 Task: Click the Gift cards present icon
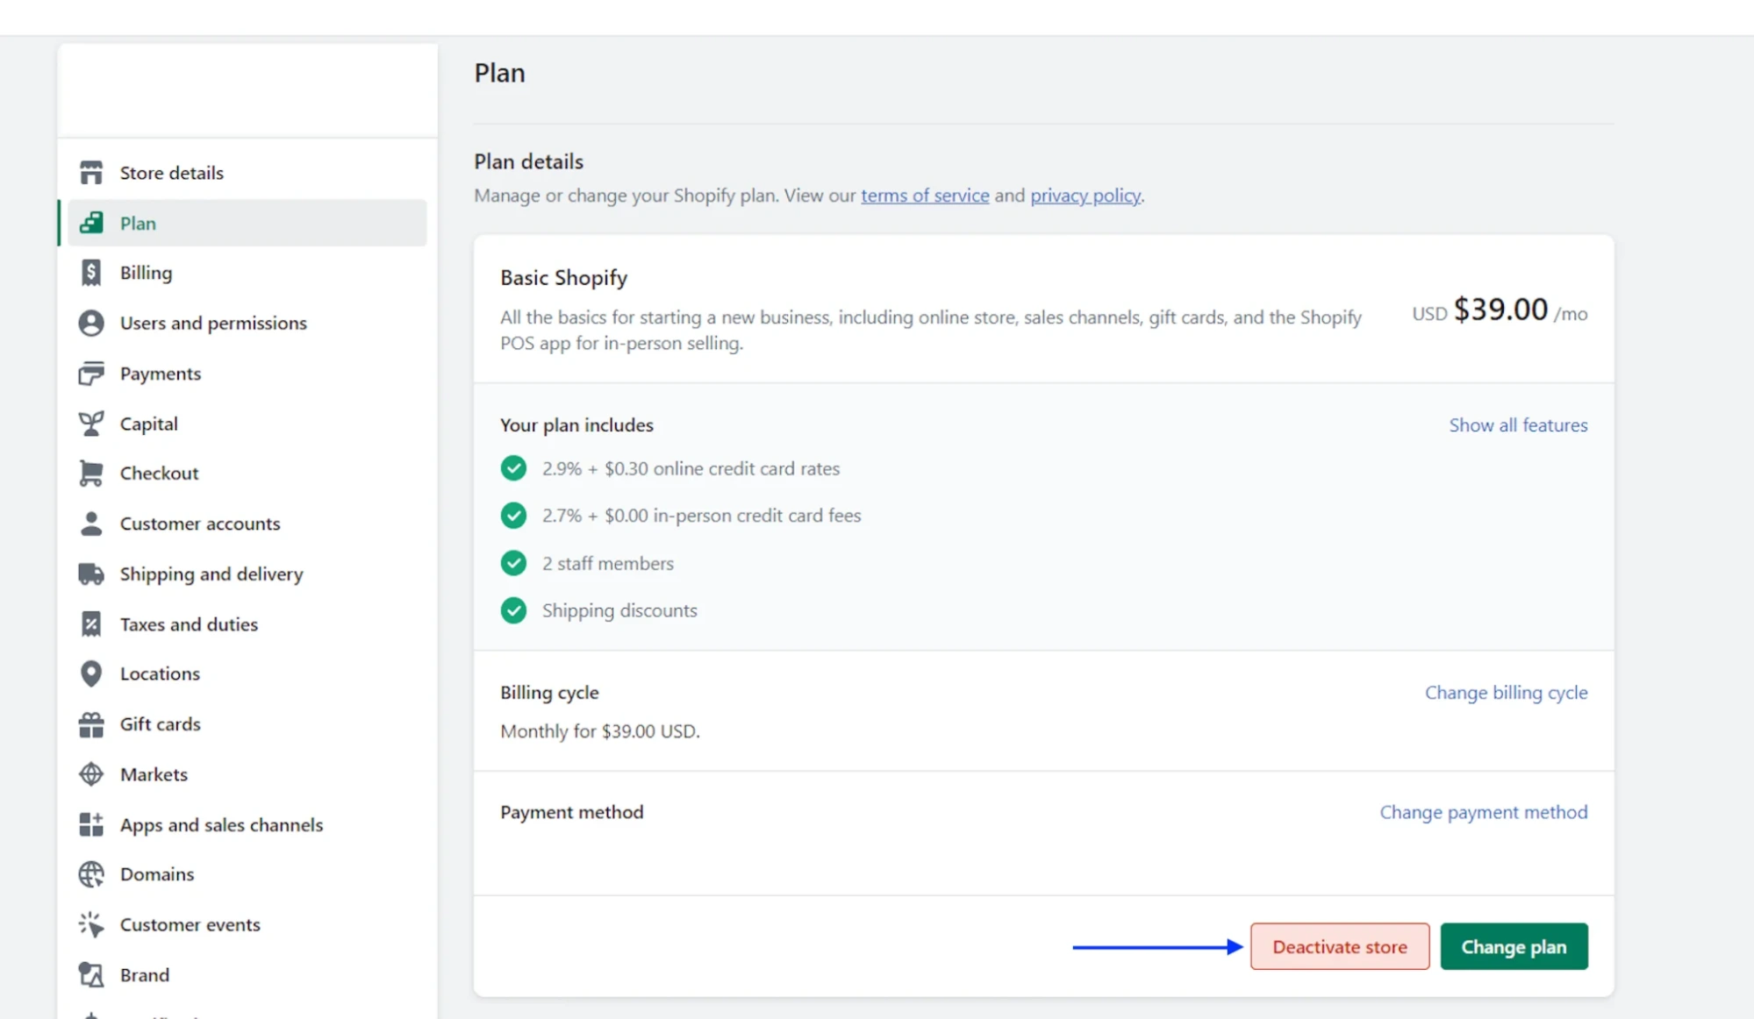[91, 724]
